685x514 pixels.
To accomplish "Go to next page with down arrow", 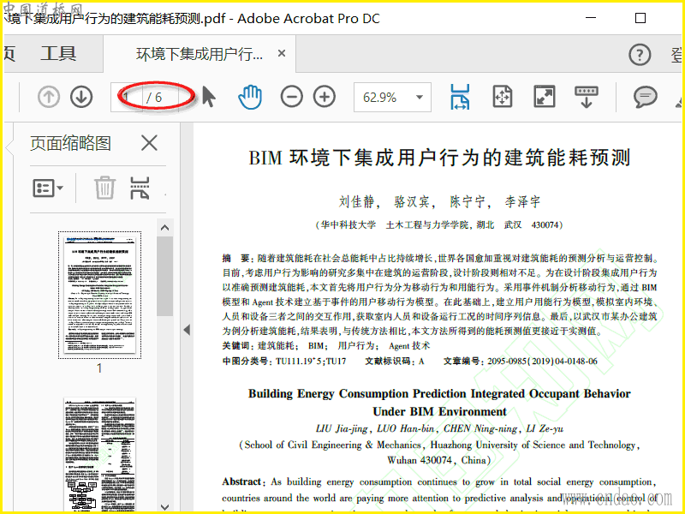I will click(81, 97).
